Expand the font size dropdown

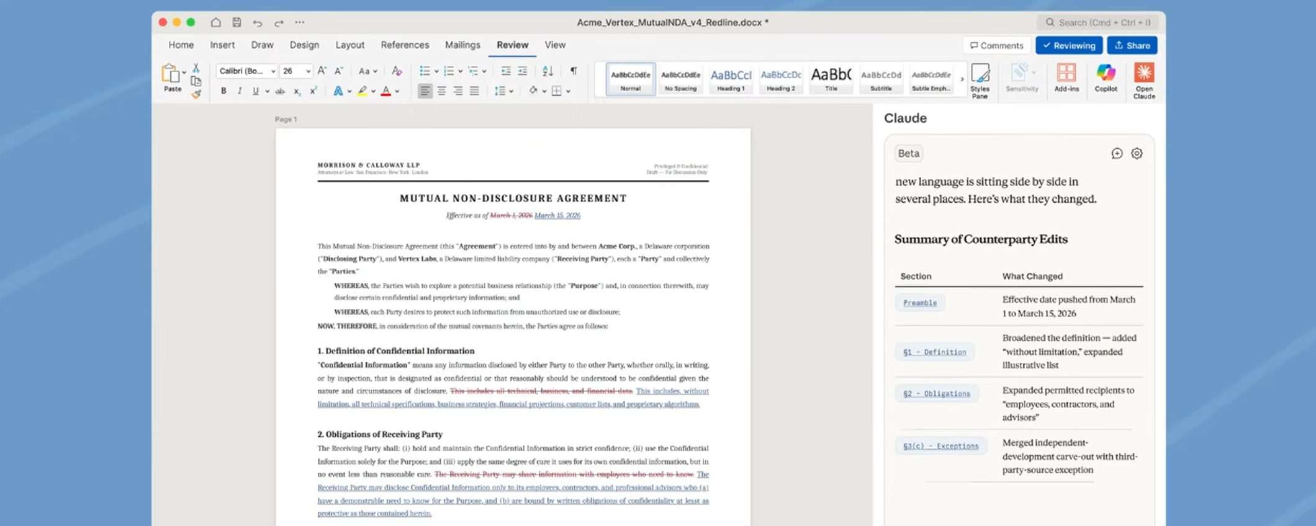click(308, 71)
